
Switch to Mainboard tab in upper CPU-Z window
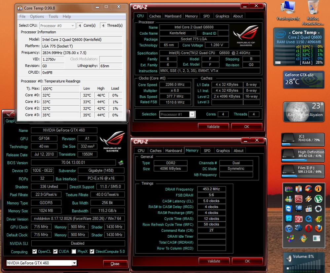173,16
